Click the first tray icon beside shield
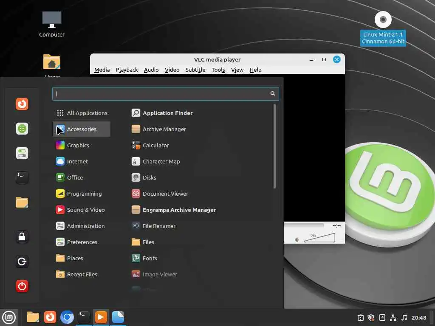This screenshot has width=435, height=326. point(360,318)
